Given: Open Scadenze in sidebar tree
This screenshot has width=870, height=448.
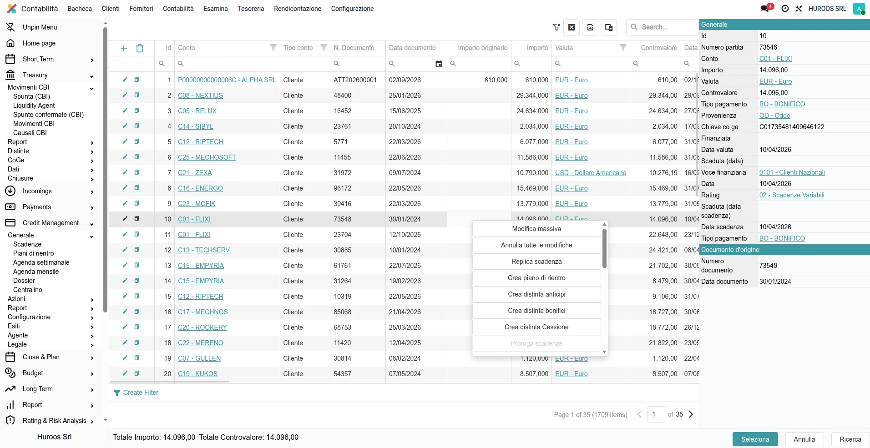Looking at the screenshot, I should (x=27, y=244).
